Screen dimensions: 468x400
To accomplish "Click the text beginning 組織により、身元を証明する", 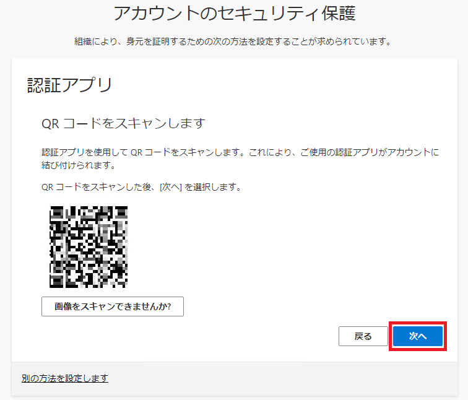I will click(233, 41).
